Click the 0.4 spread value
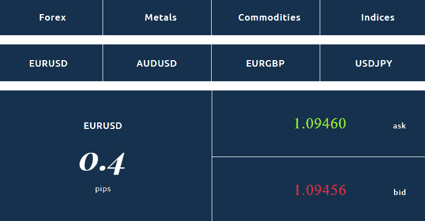The image size is (425, 221). pyautogui.click(x=102, y=163)
